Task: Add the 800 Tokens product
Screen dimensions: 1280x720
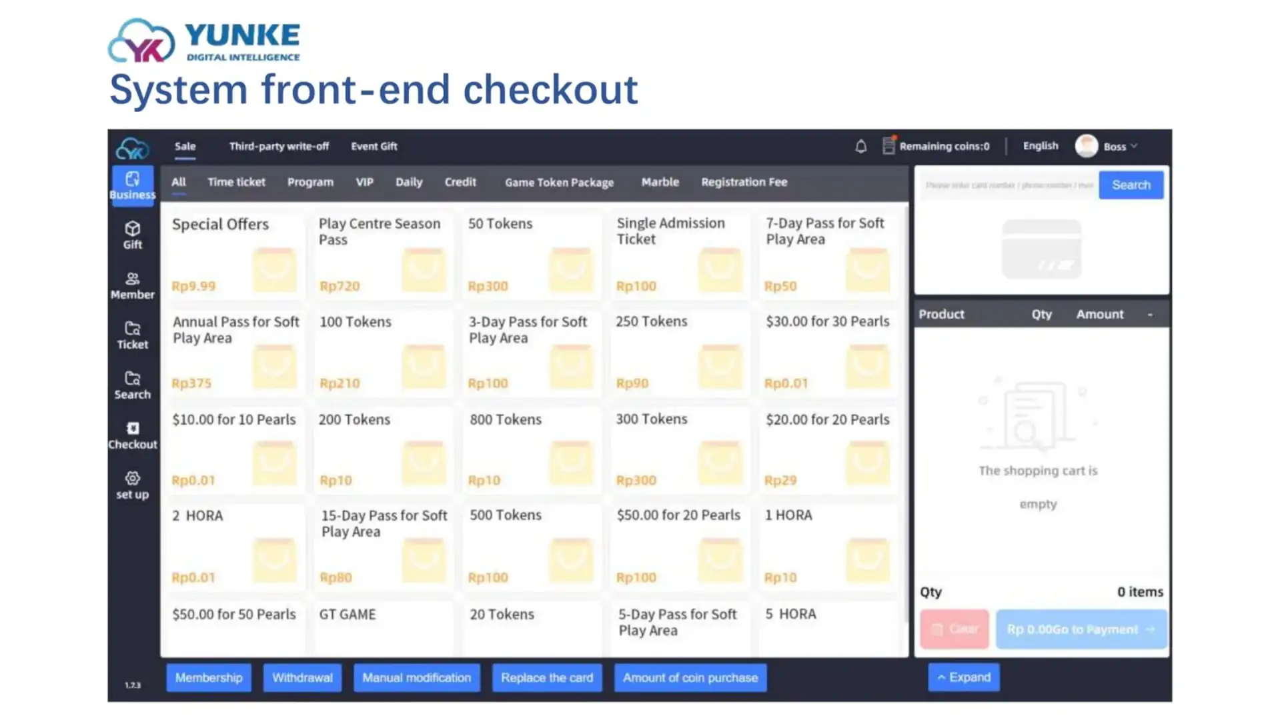Action: [x=531, y=450]
